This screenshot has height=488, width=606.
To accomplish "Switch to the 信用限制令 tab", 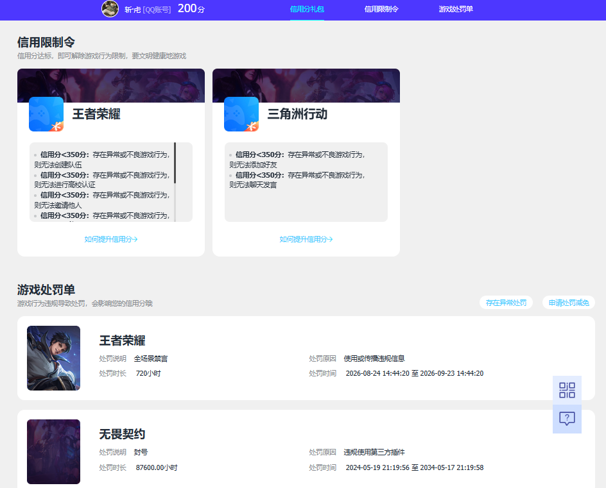I will (x=381, y=9).
